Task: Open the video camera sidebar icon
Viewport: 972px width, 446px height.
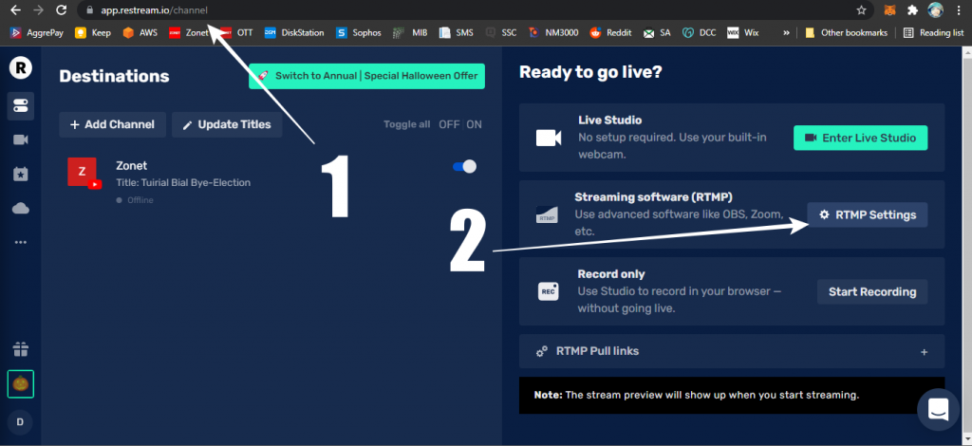Action: [21, 139]
